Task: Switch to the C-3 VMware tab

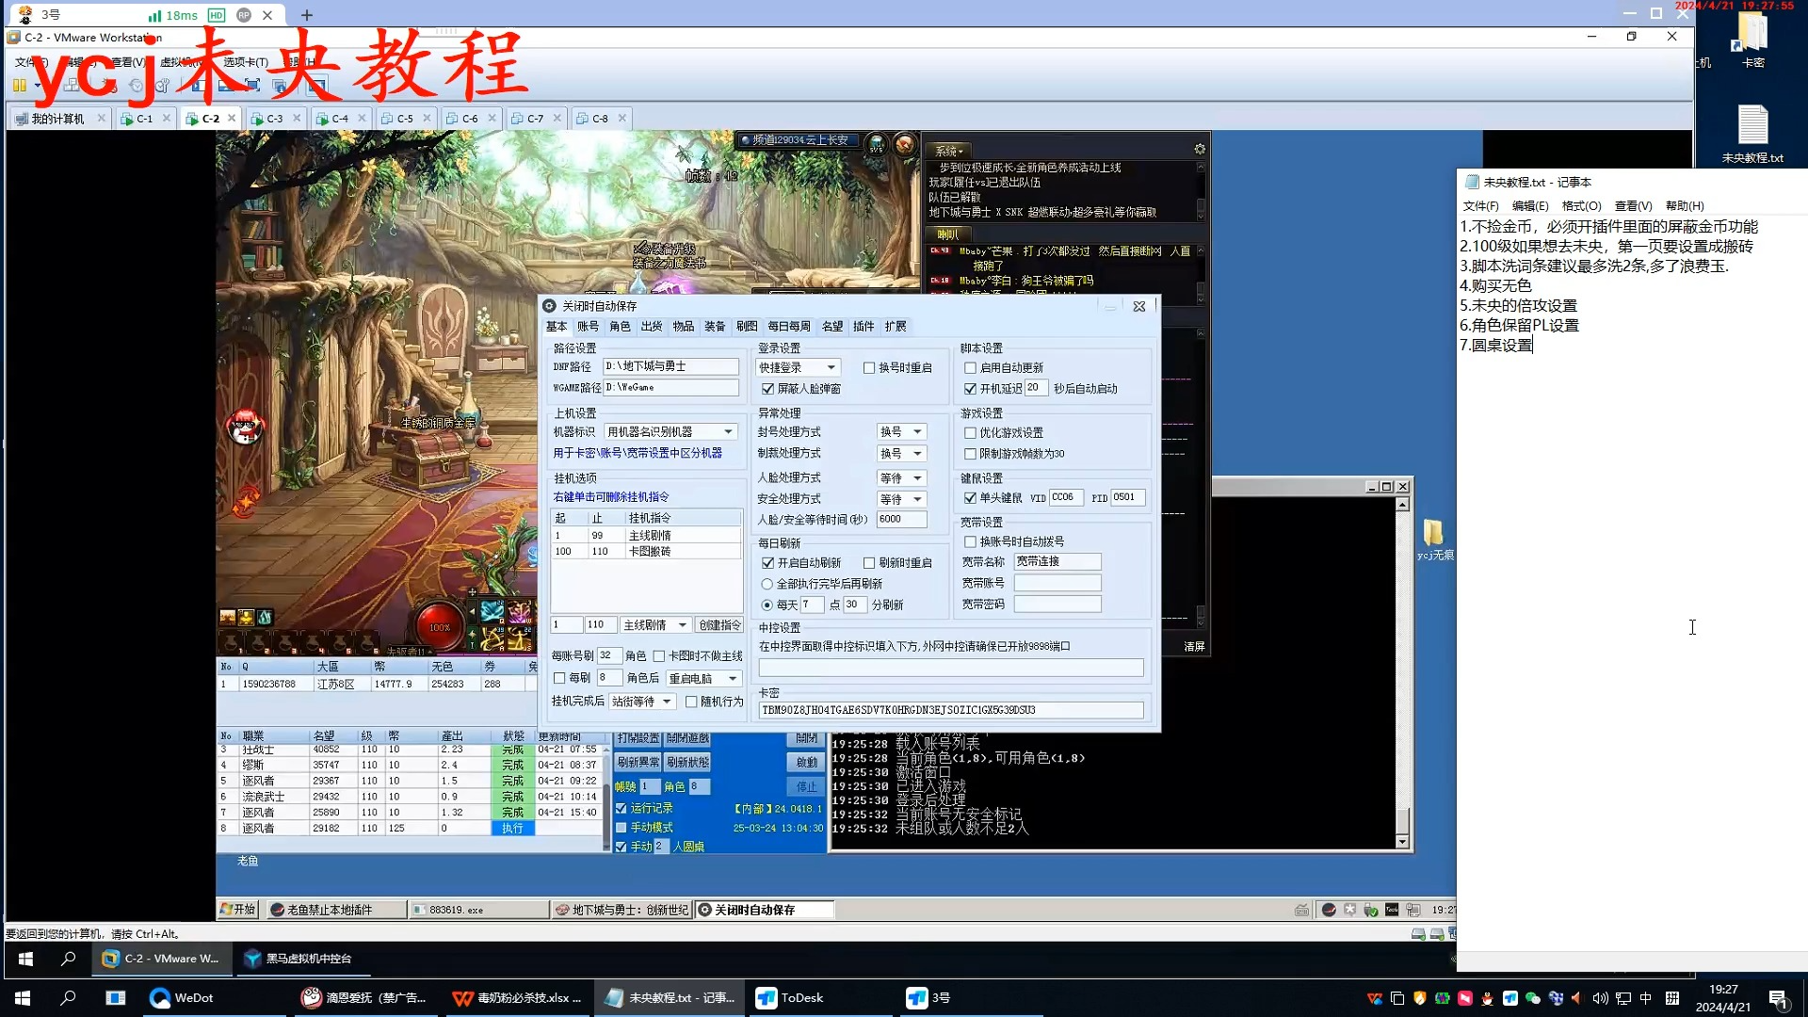Action: click(274, 119)
